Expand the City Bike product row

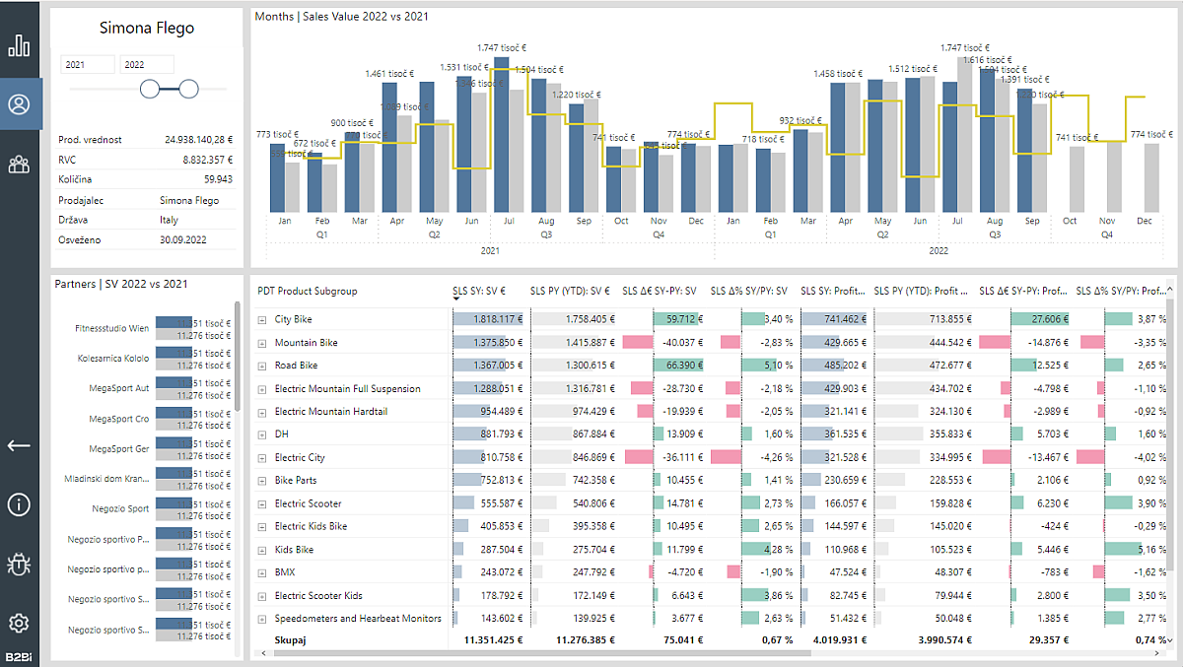[262, 319]
